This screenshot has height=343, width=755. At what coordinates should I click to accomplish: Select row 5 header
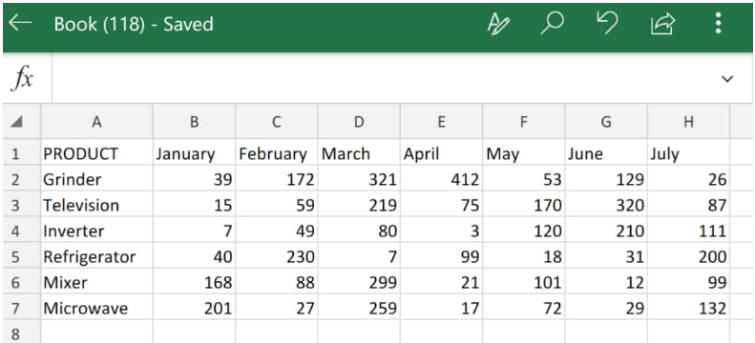coord(16,257)
